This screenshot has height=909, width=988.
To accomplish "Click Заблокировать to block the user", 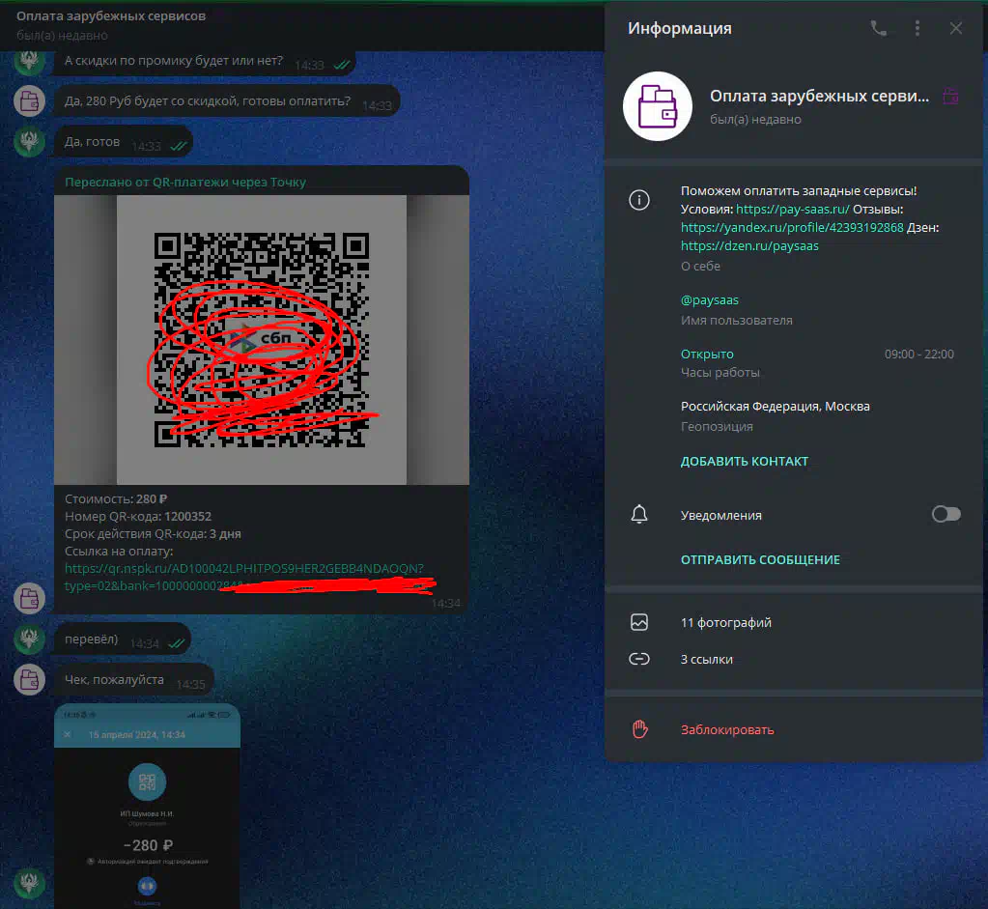I will [x=727, y=730].
